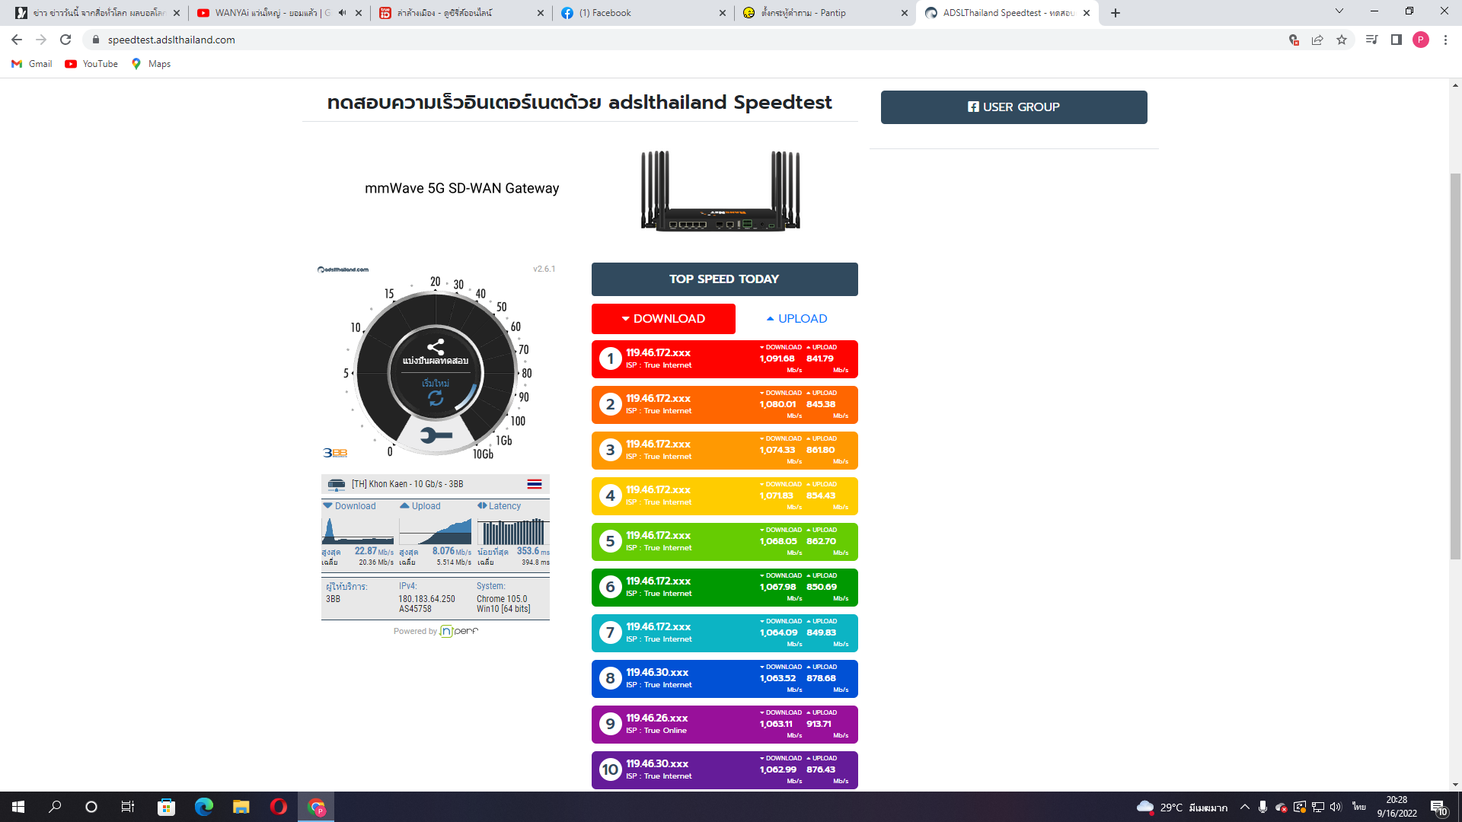
Task: Click the USER GROUP button
Action: 1014,107
